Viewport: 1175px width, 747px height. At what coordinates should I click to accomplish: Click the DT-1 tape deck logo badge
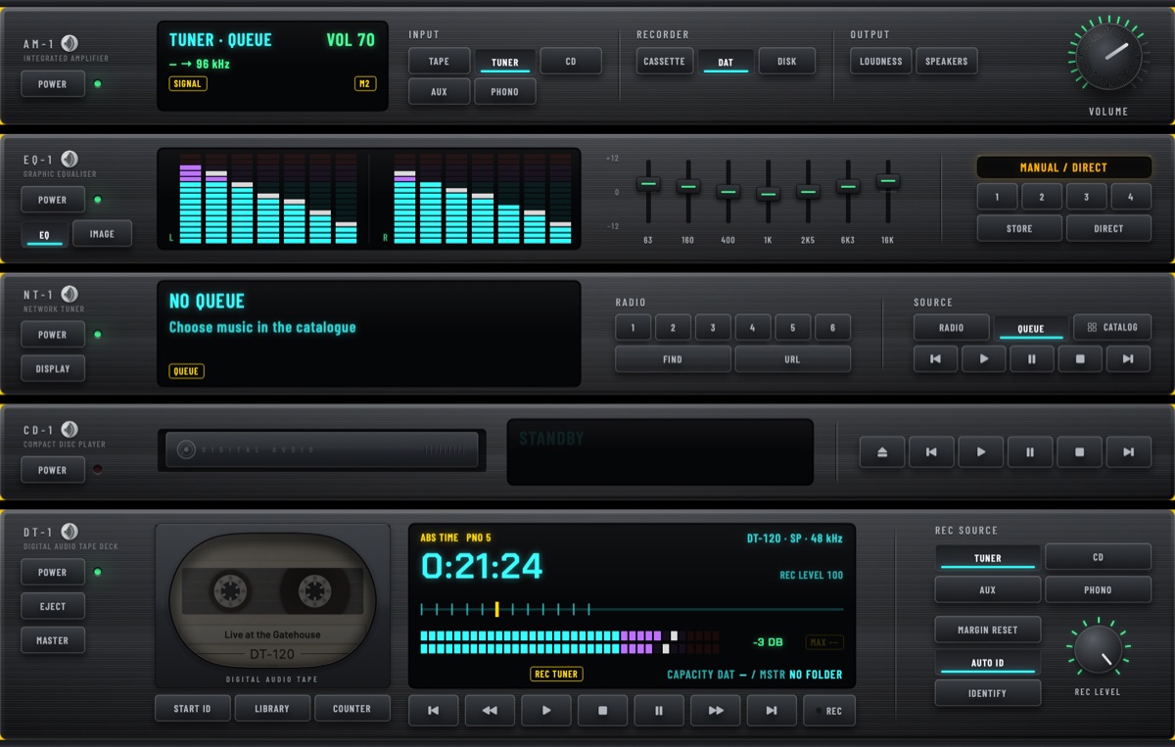point(70,532)
